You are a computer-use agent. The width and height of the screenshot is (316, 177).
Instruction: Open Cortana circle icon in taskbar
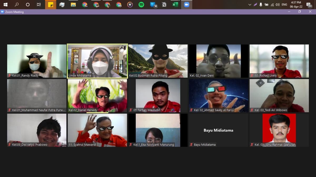coord(28,4)
